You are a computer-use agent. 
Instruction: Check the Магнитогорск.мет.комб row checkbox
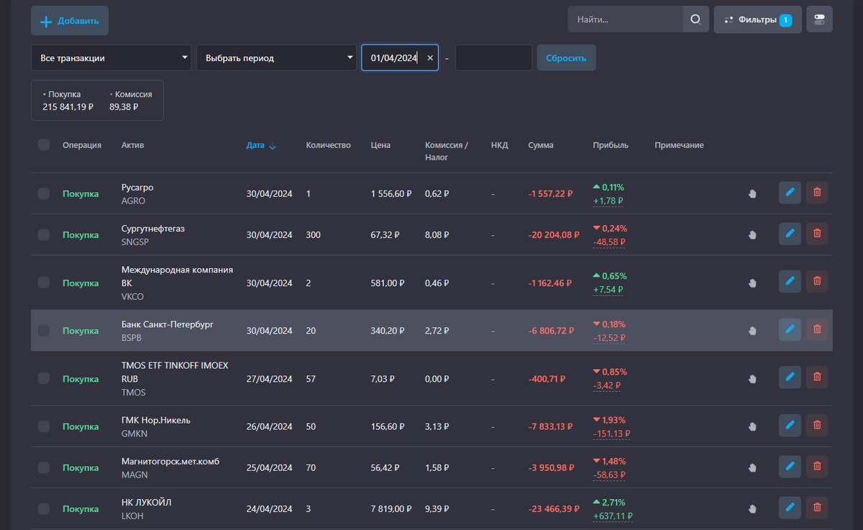click(x=44, y=467)
